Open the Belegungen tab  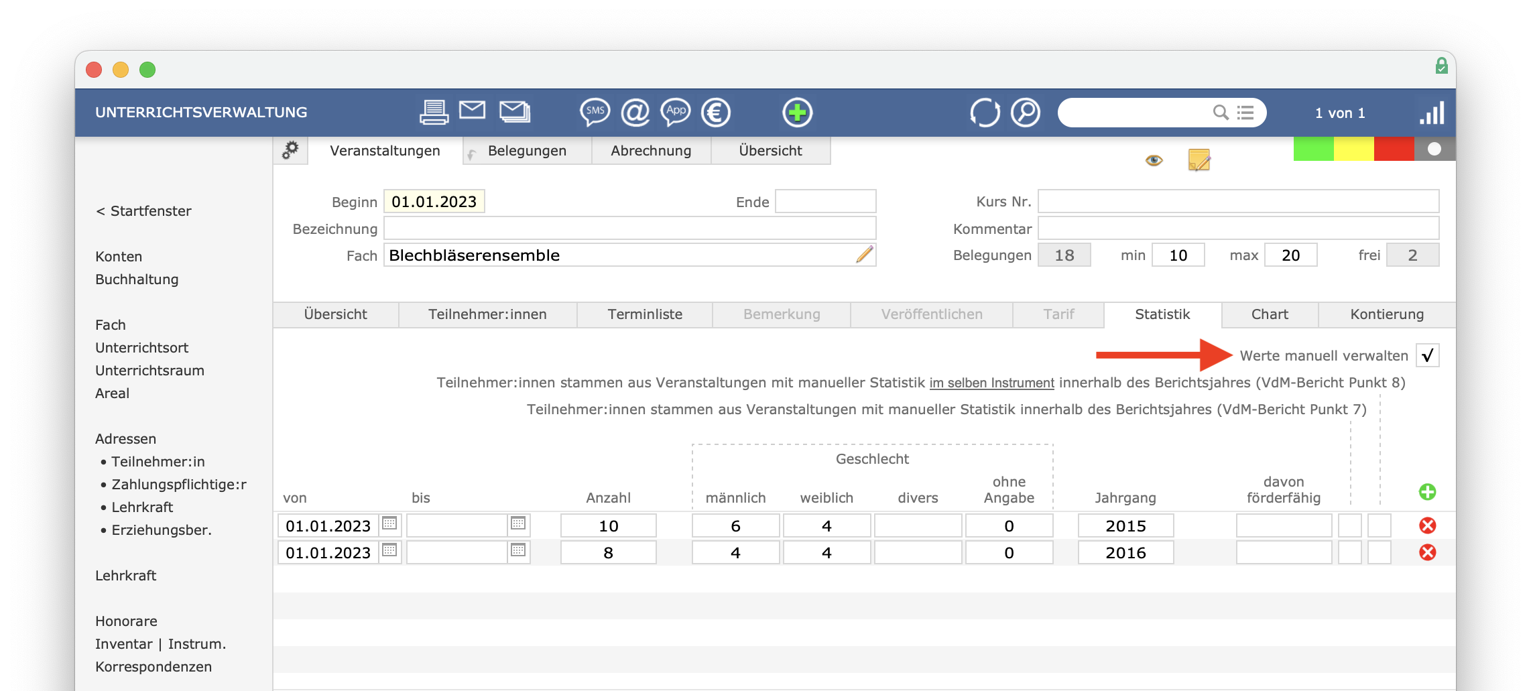pyautogui.click(x=527, y=151)
